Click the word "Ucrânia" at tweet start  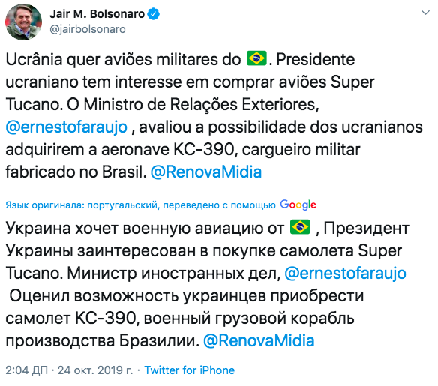[x=34, y=59]
